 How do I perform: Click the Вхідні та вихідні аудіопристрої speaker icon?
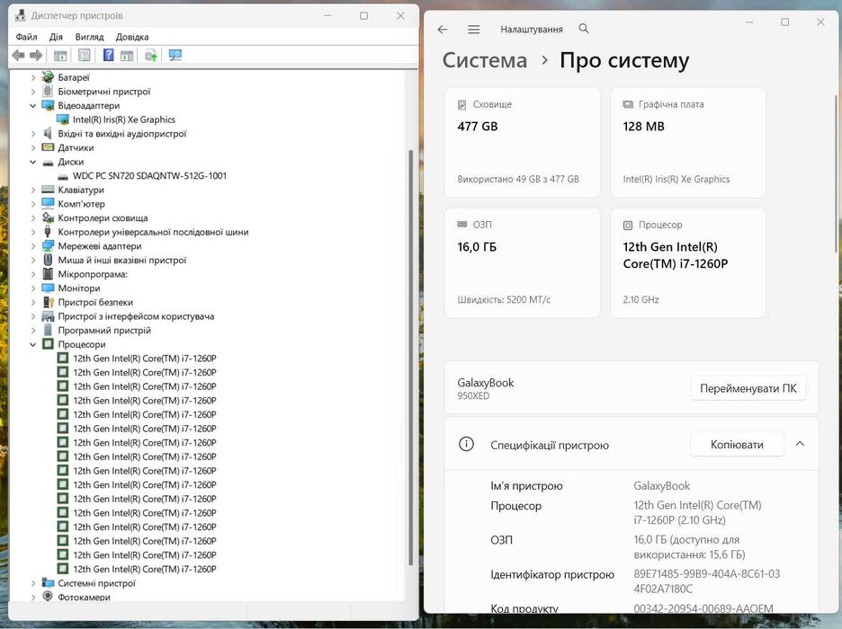(48, 133)
